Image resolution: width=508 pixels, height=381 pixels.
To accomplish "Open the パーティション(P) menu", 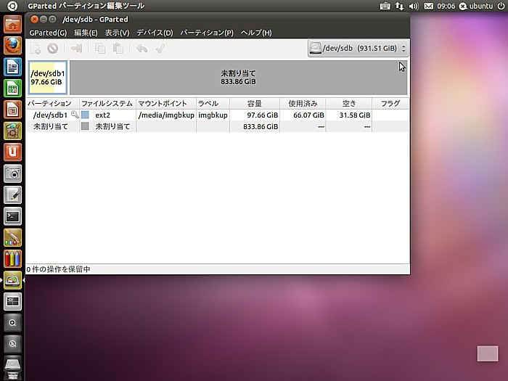I will pyautogui.click(x=207, y=33).
